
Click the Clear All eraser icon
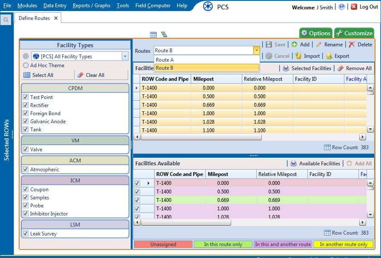80,75
